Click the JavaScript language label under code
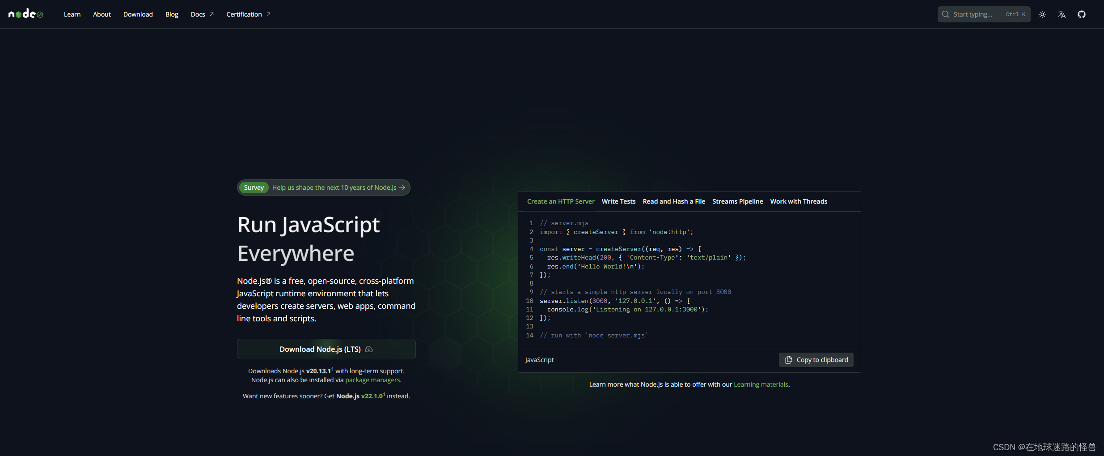This screenshot has width=1104, height=456. [x=539, y=360]
